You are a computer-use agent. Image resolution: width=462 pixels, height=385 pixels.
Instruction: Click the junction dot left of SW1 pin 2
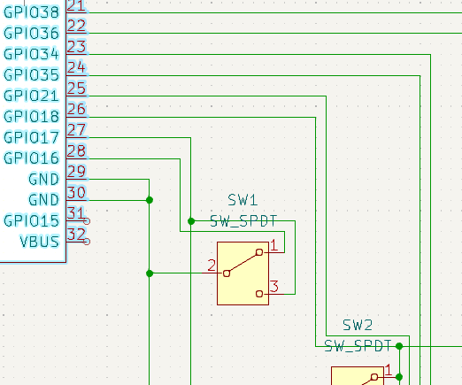150,273
